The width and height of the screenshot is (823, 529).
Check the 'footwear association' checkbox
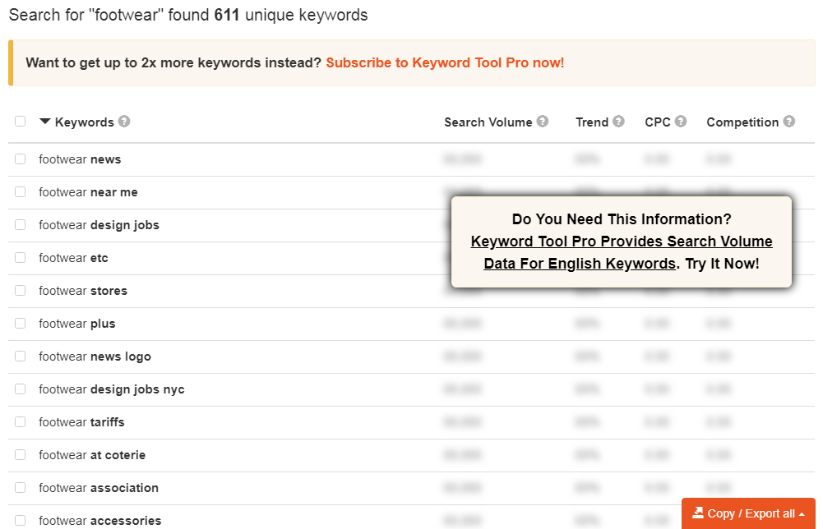tap(20, 488)
